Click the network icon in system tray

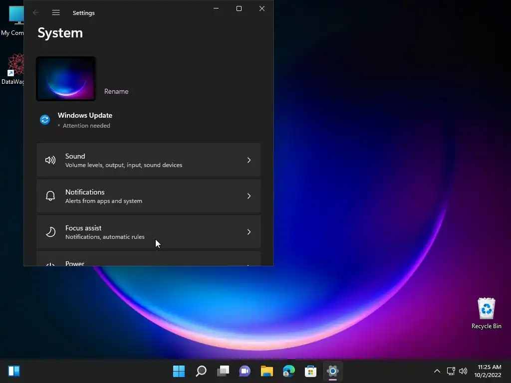[x=451, y=371]
